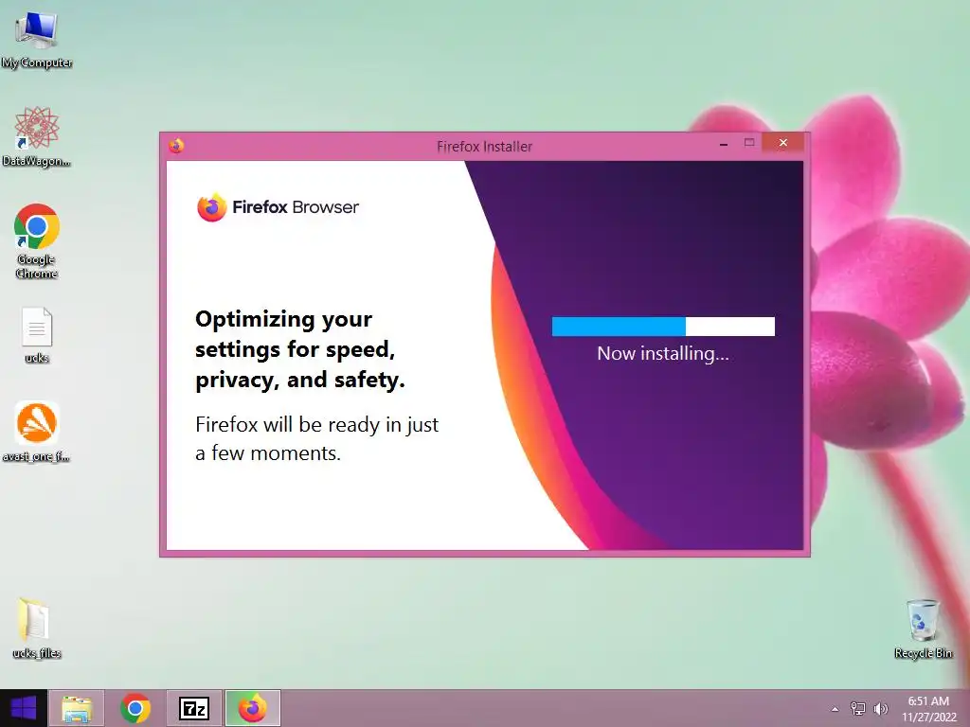Screen dimensions: 970x727
Task: Click the 'Now installing...' status text
Action: 663,354
